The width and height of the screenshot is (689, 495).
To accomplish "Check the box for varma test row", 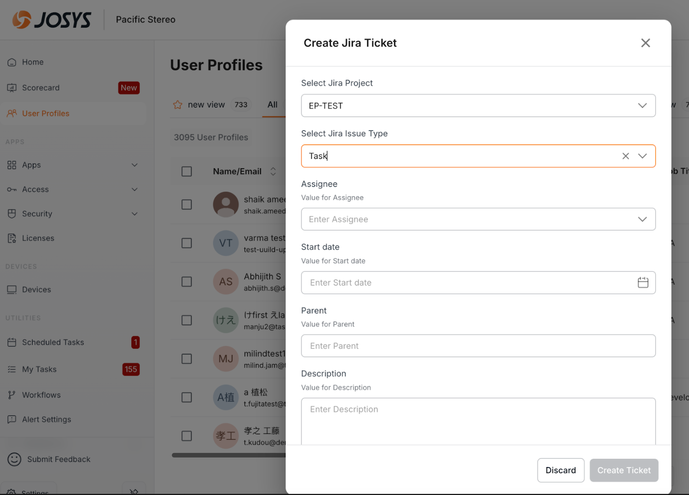I will pos(186,243).
